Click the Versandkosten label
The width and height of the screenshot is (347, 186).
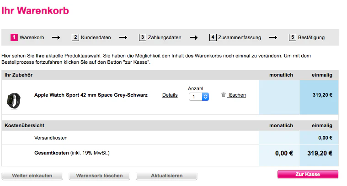(51, 138)
